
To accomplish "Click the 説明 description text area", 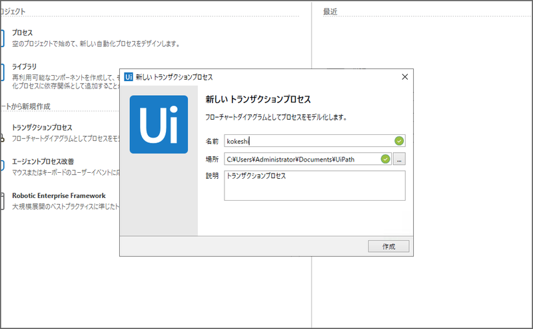I will point(314,185).
